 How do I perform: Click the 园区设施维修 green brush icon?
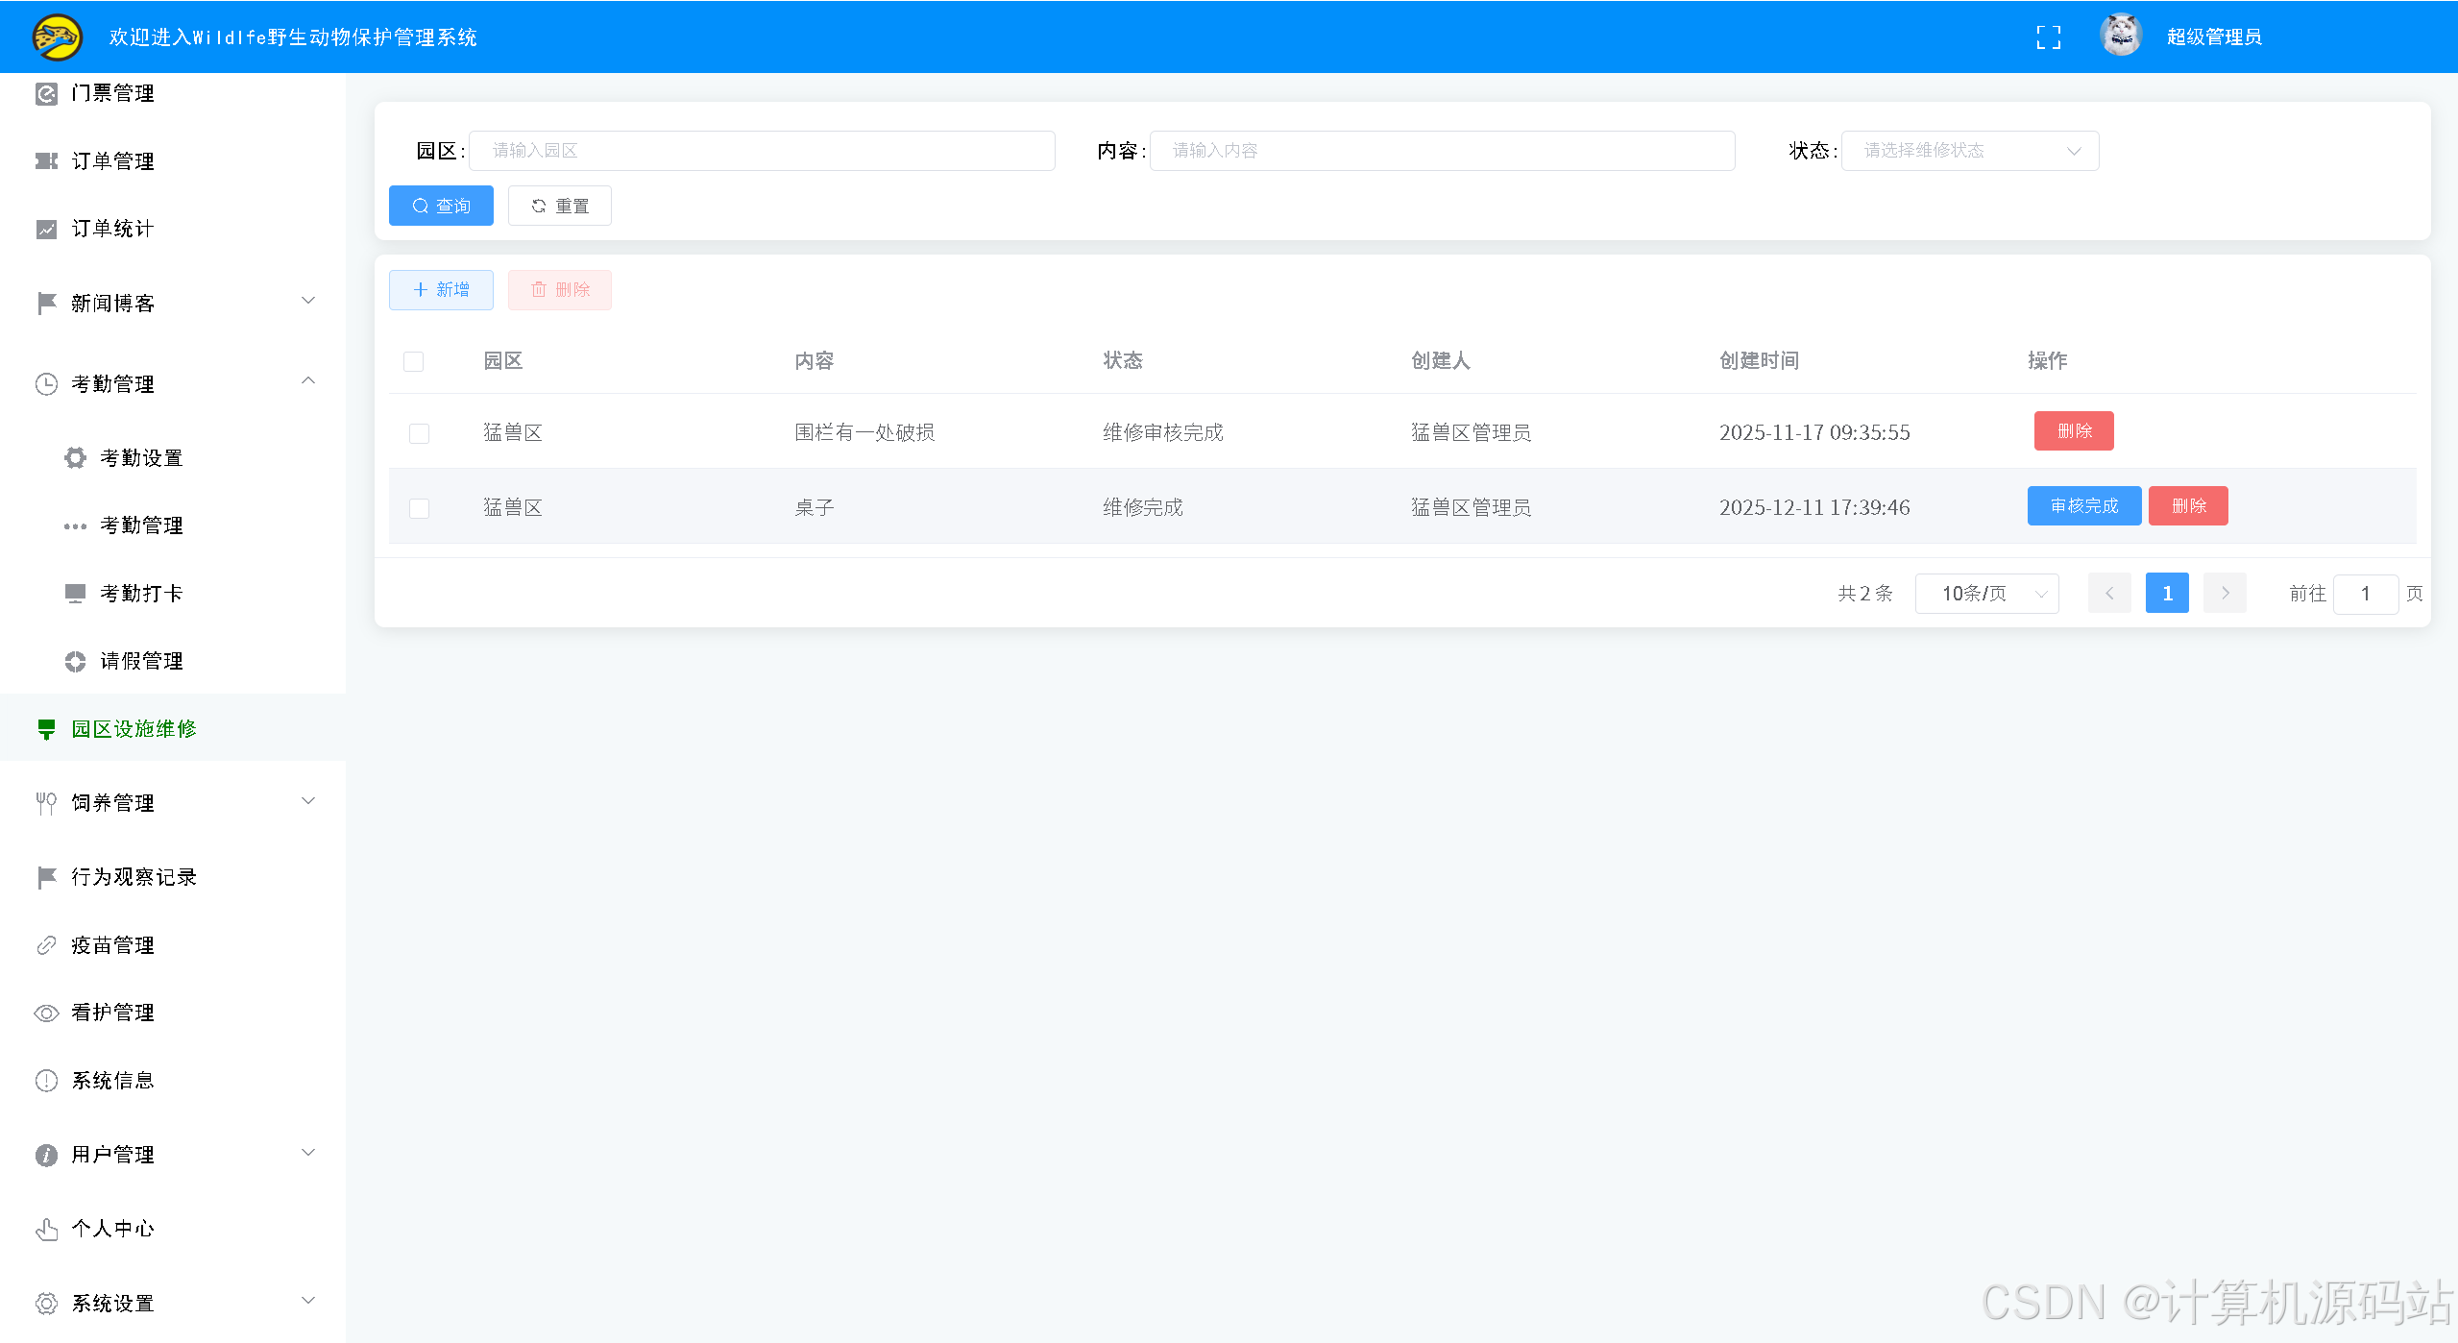pyautogui.click(x=46, y=729)
